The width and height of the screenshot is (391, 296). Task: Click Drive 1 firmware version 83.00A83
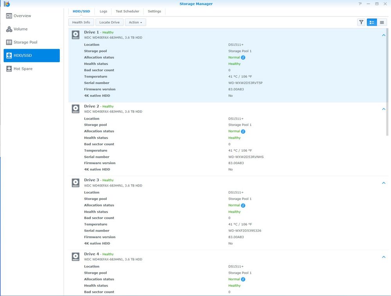click(x=236, y=89)
